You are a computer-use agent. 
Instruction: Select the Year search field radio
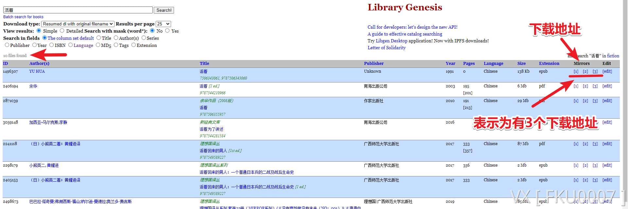(34, 45)
